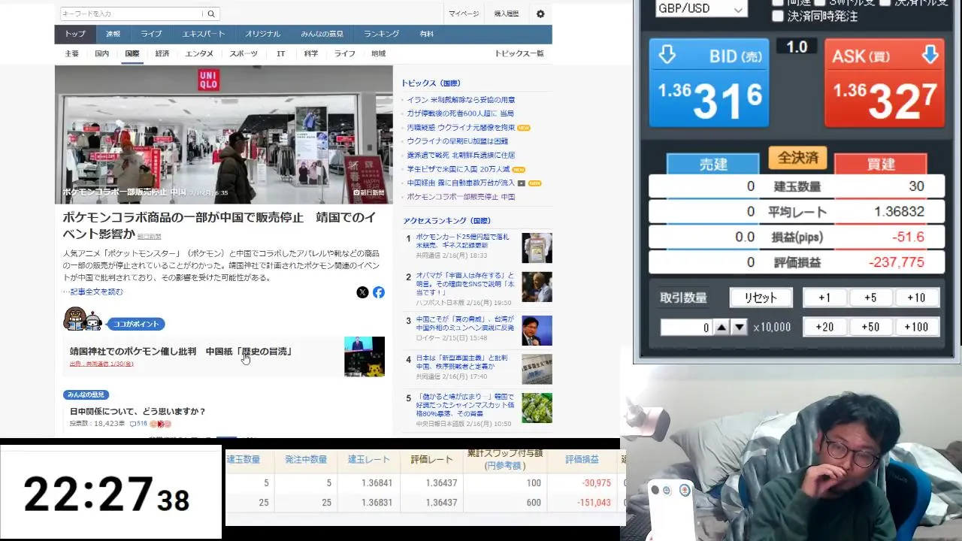This screenshot has height=541, width=962.
Task: Open topic 汚職疑惑 ウクライナ元閣僚を拘束
Action: tap(461, 128)
